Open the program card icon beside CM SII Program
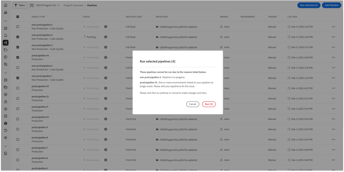 coord(32,5)
